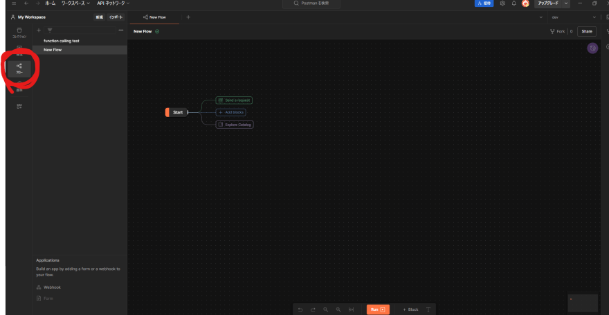Go forward with the right arrow

click(37, 3)
